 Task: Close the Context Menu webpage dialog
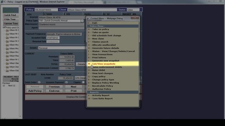(x=135, y=18)
